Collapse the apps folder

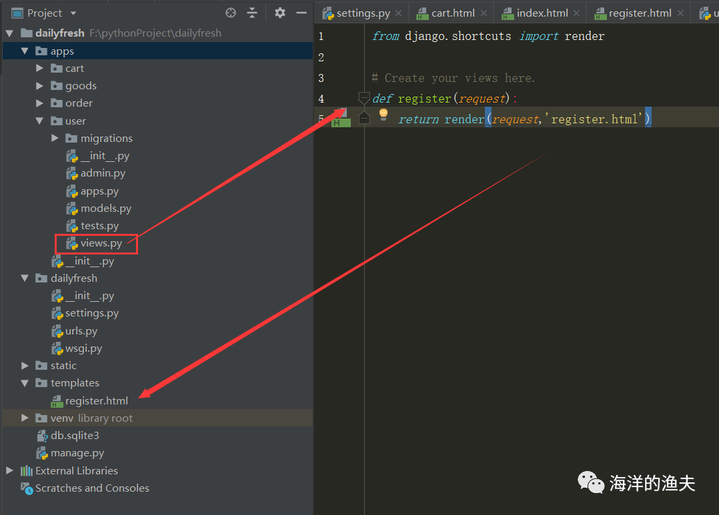coord(25,51)
